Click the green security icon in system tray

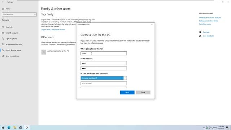[207, 127]
